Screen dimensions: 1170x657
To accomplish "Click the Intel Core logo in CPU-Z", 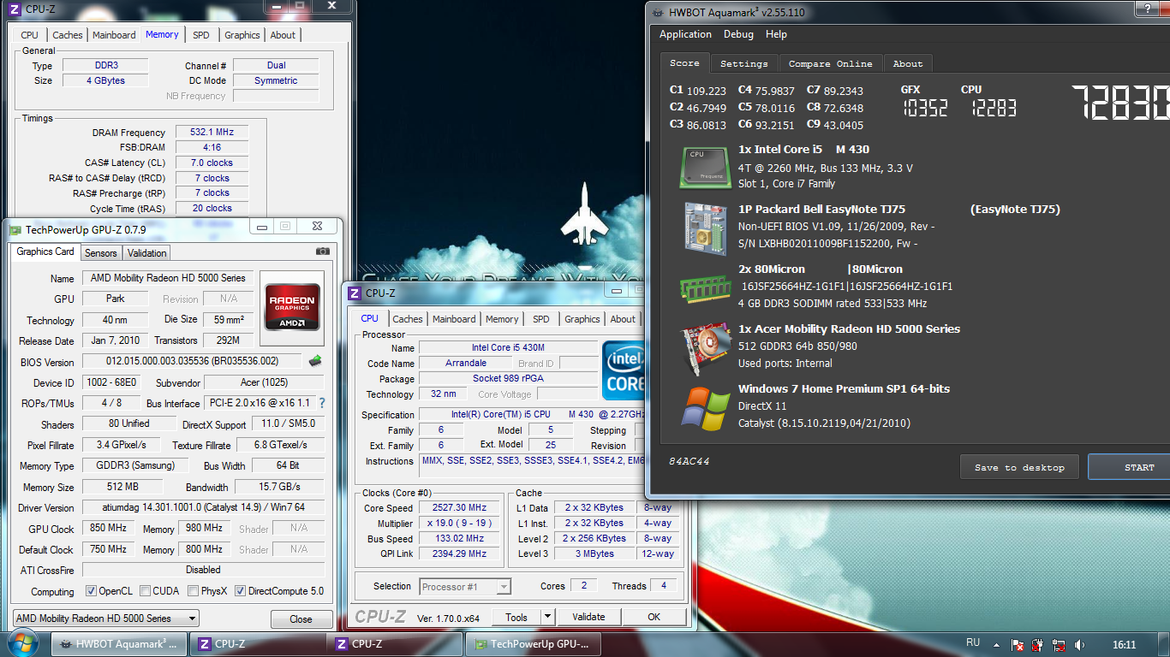I will click(624, 370).
